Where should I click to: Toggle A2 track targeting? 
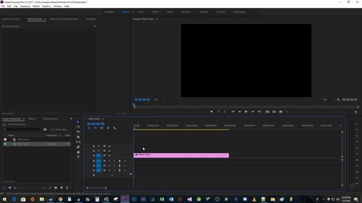tap(98, 166)
